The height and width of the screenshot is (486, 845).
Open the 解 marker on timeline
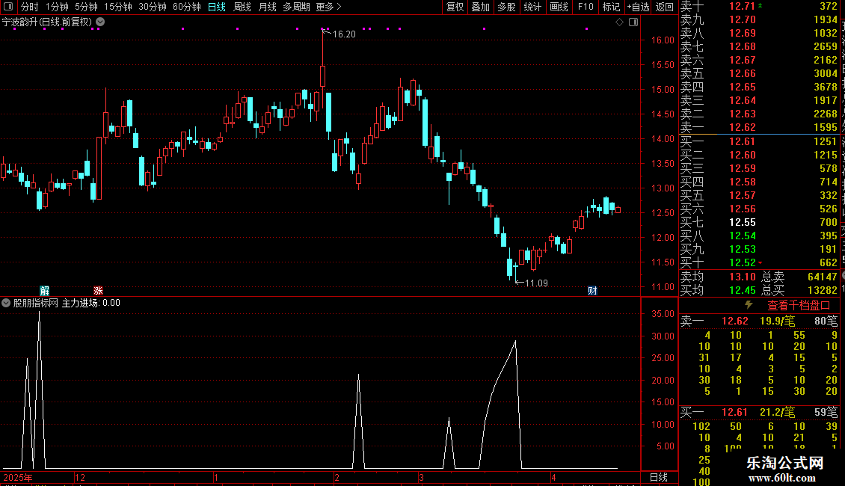45,291
